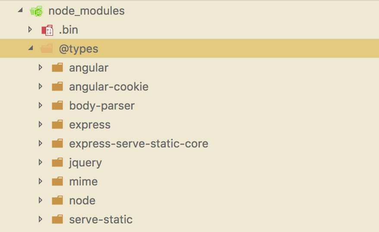Select the angular-cookie label

tap(109, 87)
